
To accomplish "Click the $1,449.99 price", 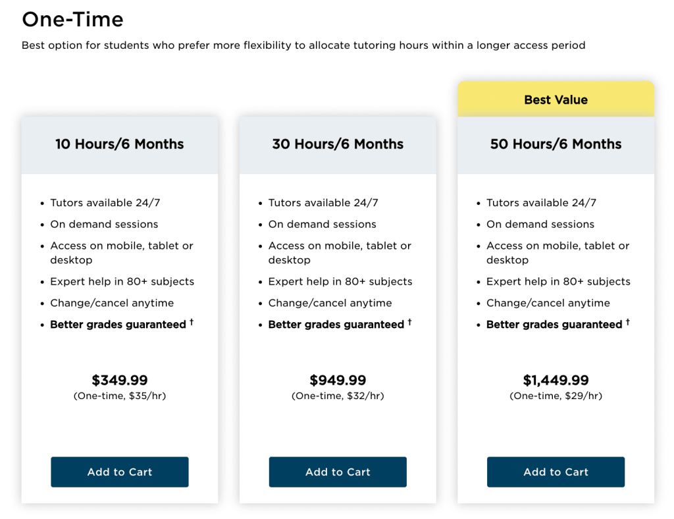I will 556,380.
